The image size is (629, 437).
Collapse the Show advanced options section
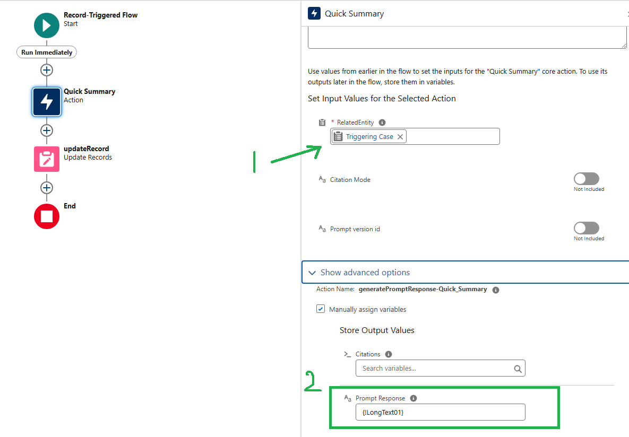coord(466,273)
